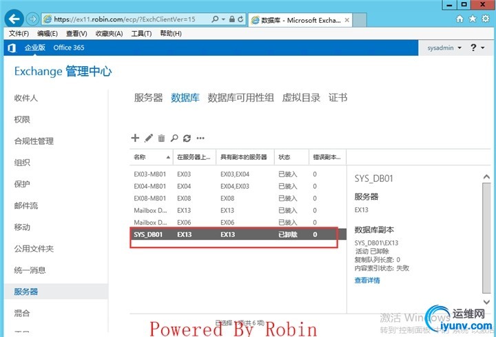Screen dimensions: 496x337
Task: Click the 状态 column header
Action: click(291, 157)
